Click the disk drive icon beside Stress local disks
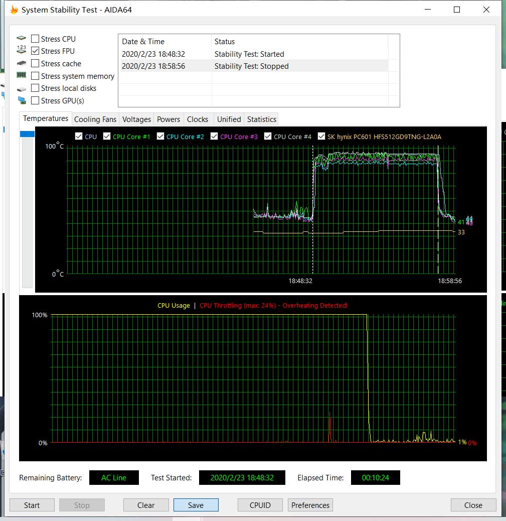Screen dimensions: 506x521 click(x=21, y=89)
